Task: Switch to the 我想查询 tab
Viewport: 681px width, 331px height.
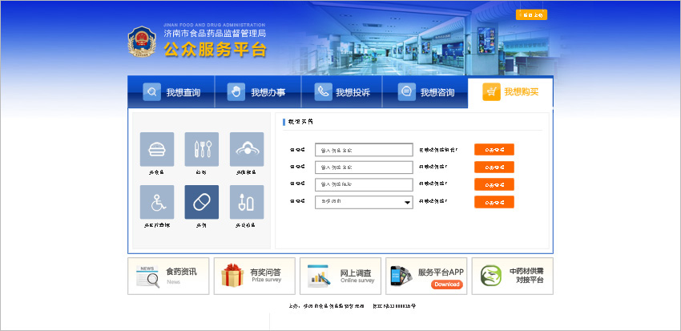Action: tap(171, 92)
